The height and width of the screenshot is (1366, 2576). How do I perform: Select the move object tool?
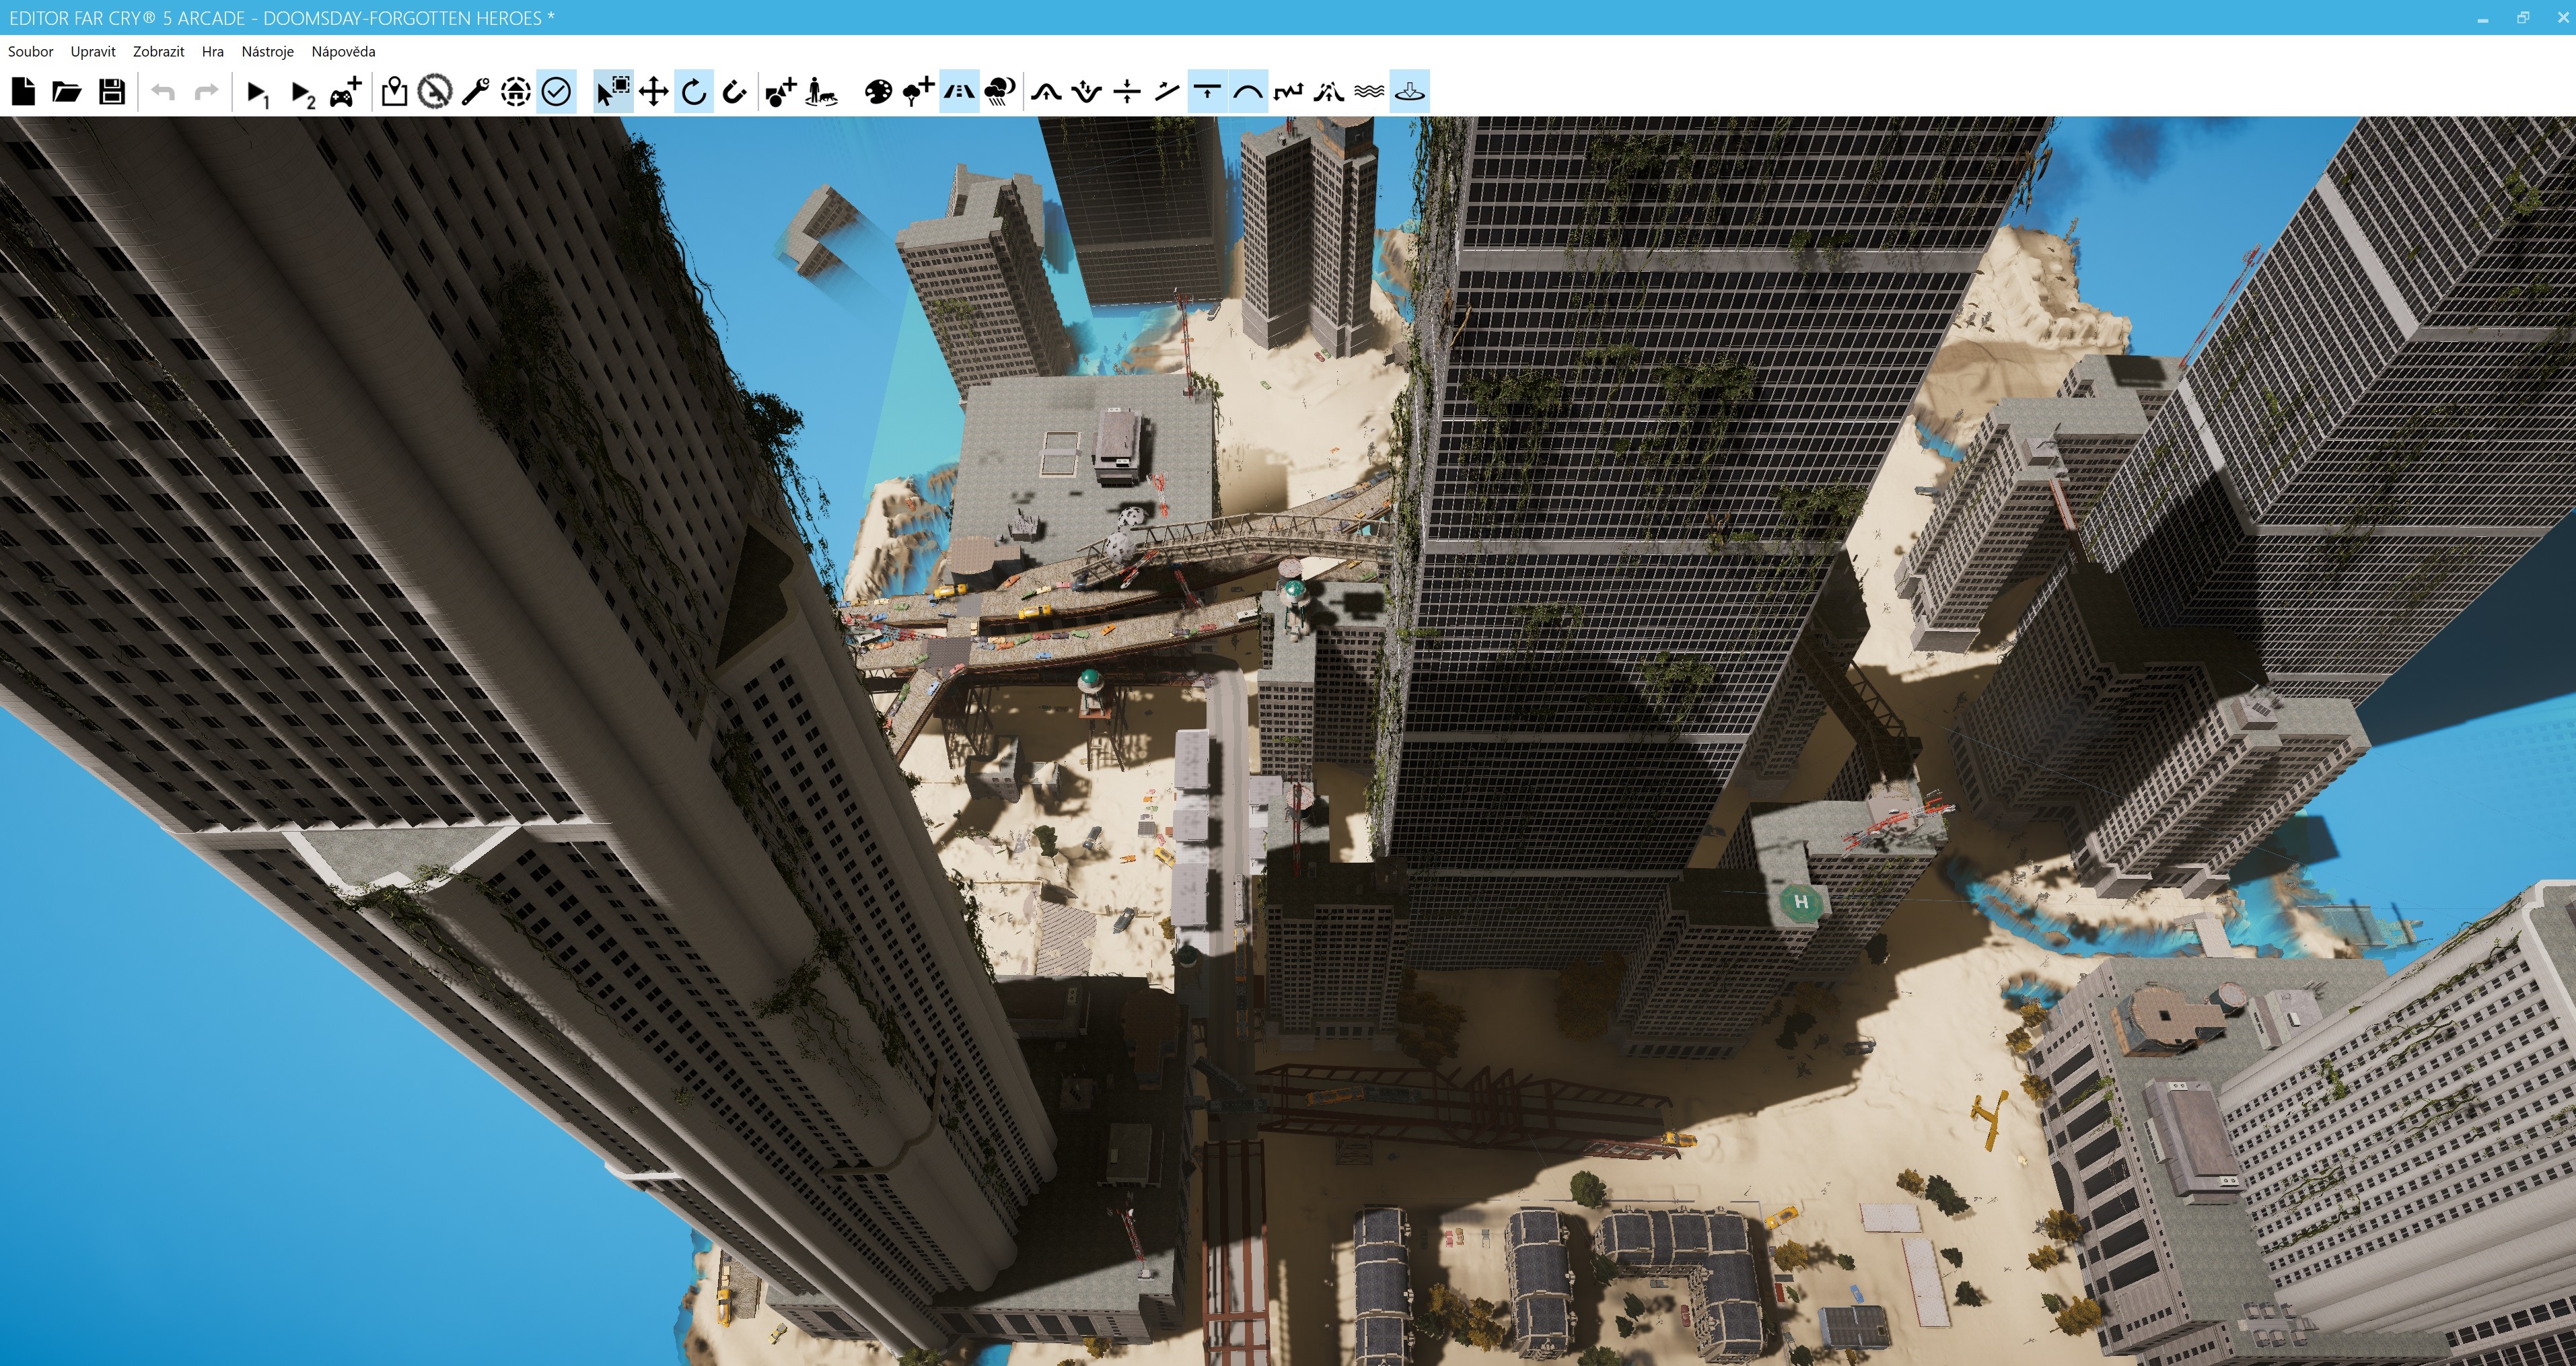pos(653,92)
